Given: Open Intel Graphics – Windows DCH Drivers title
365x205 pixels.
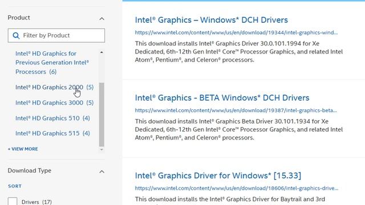Looking at the screenshot, I should coord(212,20).
